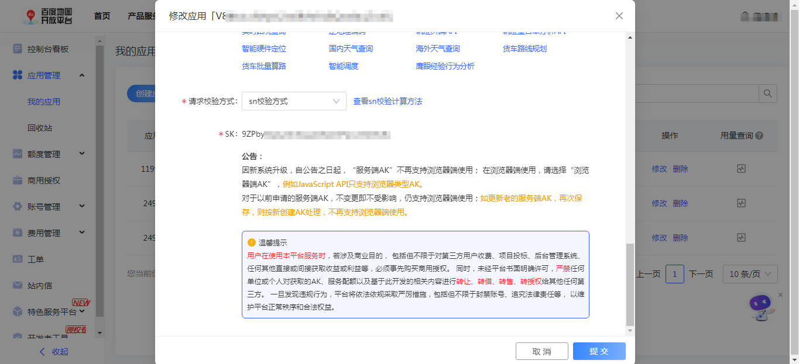799x364 pixels.
Task: Click the 站内信 mail icon
Action: tap(18, 285)
